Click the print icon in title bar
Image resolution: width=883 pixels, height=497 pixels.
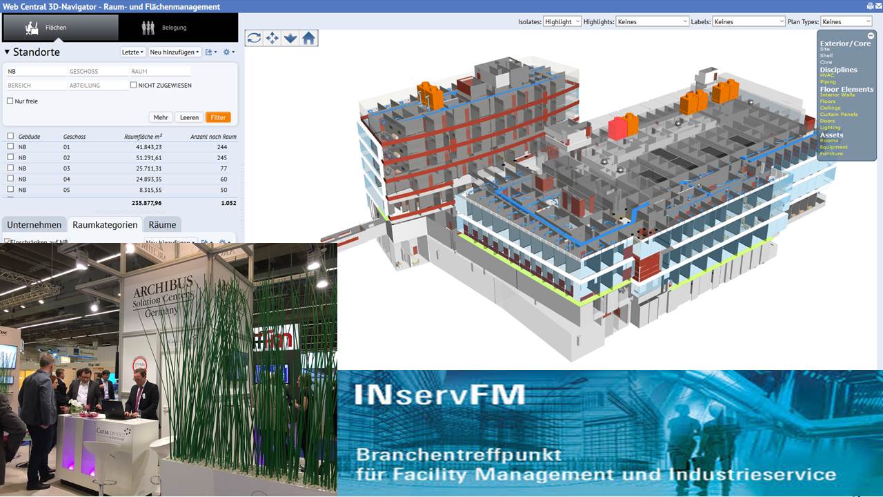click(870, 6)
